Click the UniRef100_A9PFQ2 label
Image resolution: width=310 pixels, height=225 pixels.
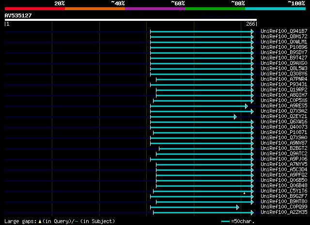[284, 175]
